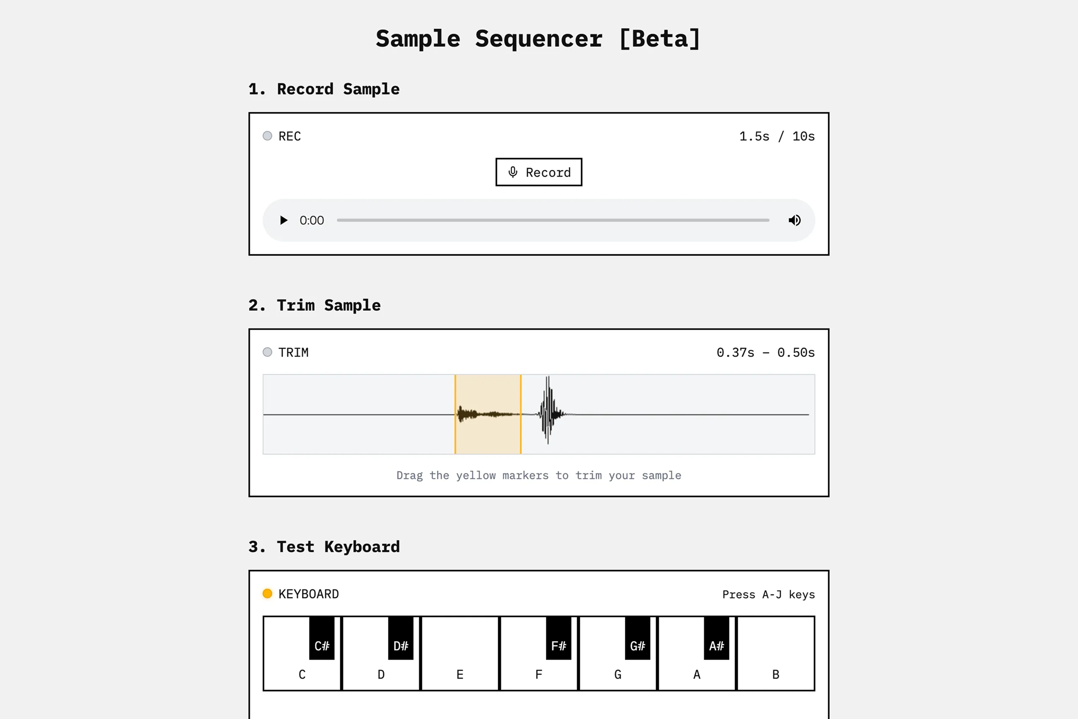Mute the audio player volume icon
This screenshot has width=1078, height=719.
795,221
